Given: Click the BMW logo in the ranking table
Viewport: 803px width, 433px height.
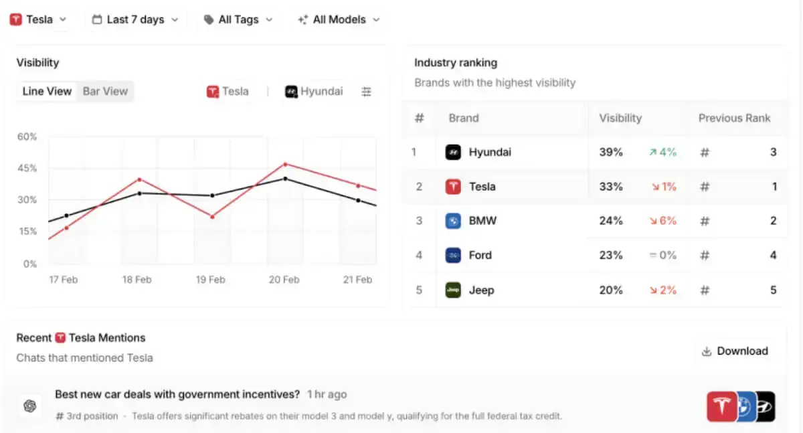Looking at the screenshot, I should [x=453, y=221].
